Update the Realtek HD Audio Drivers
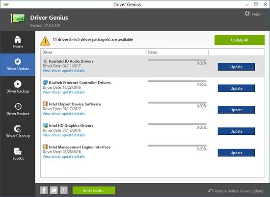The width and height of the screenshot is (270, 197). [236, 67]
